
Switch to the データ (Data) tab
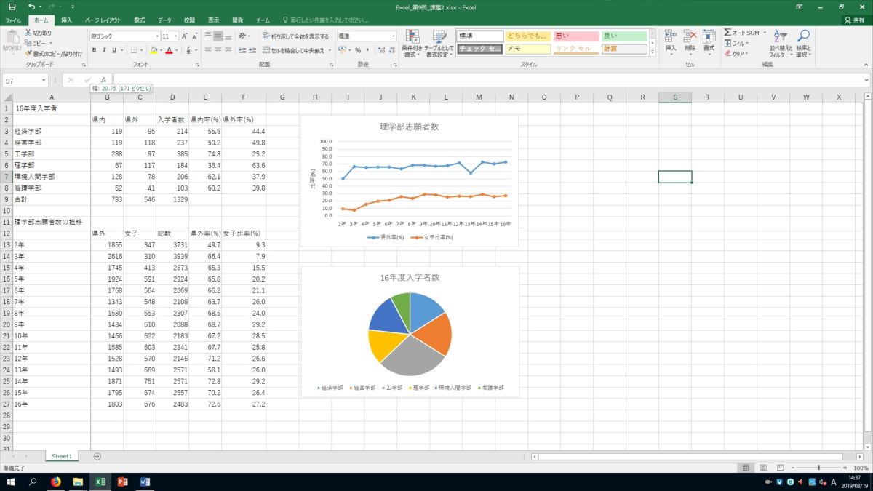(164, 21)
